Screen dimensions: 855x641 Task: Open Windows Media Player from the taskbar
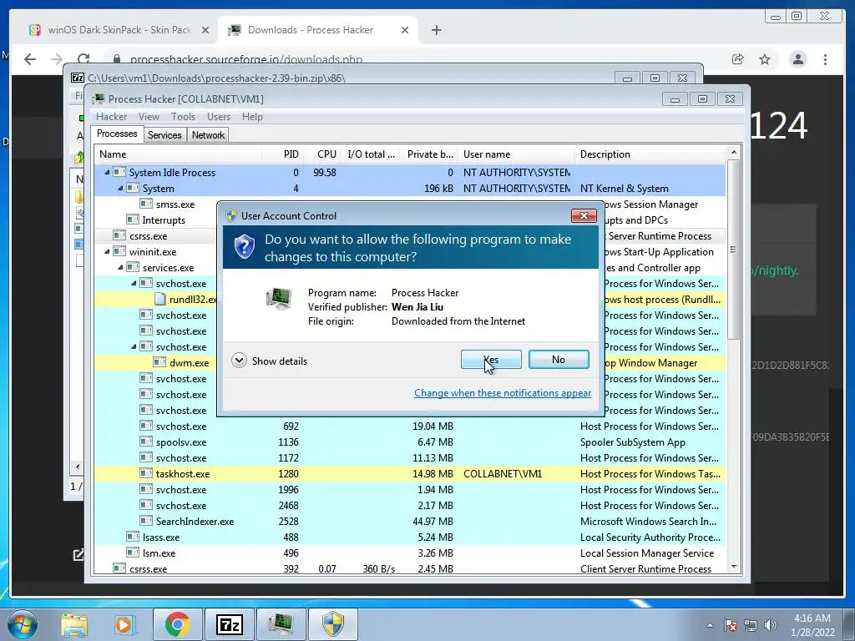pyautogui.click(x=124, y=624)
